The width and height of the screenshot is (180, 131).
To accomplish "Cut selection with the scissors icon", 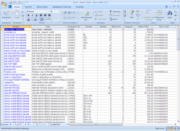I will pyautogui.click(x=23, y=11).
